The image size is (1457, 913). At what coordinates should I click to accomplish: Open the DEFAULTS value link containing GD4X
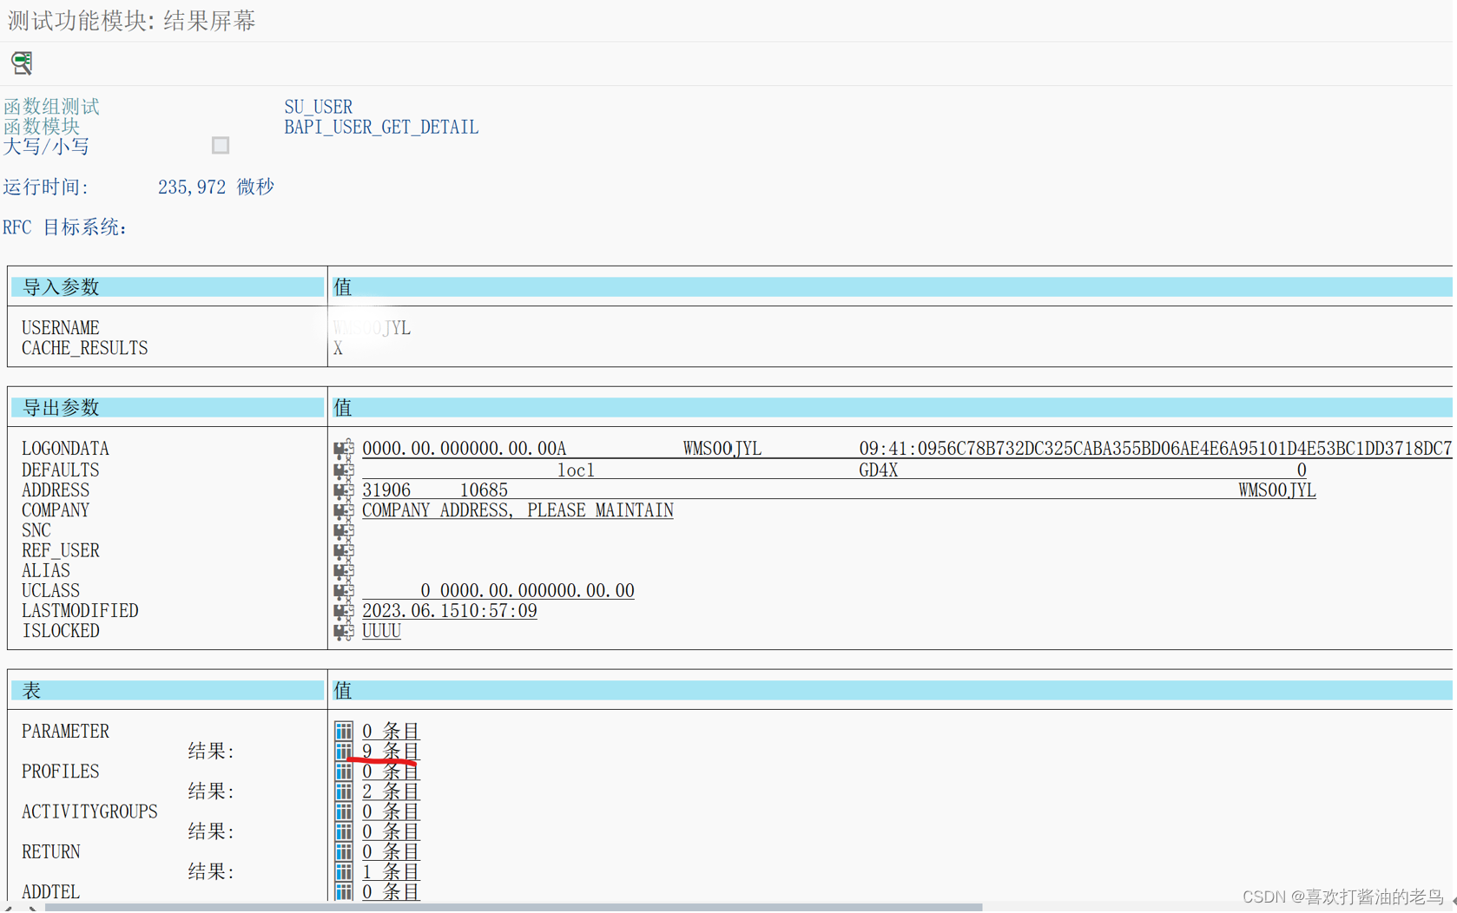(x=834, y=470)
